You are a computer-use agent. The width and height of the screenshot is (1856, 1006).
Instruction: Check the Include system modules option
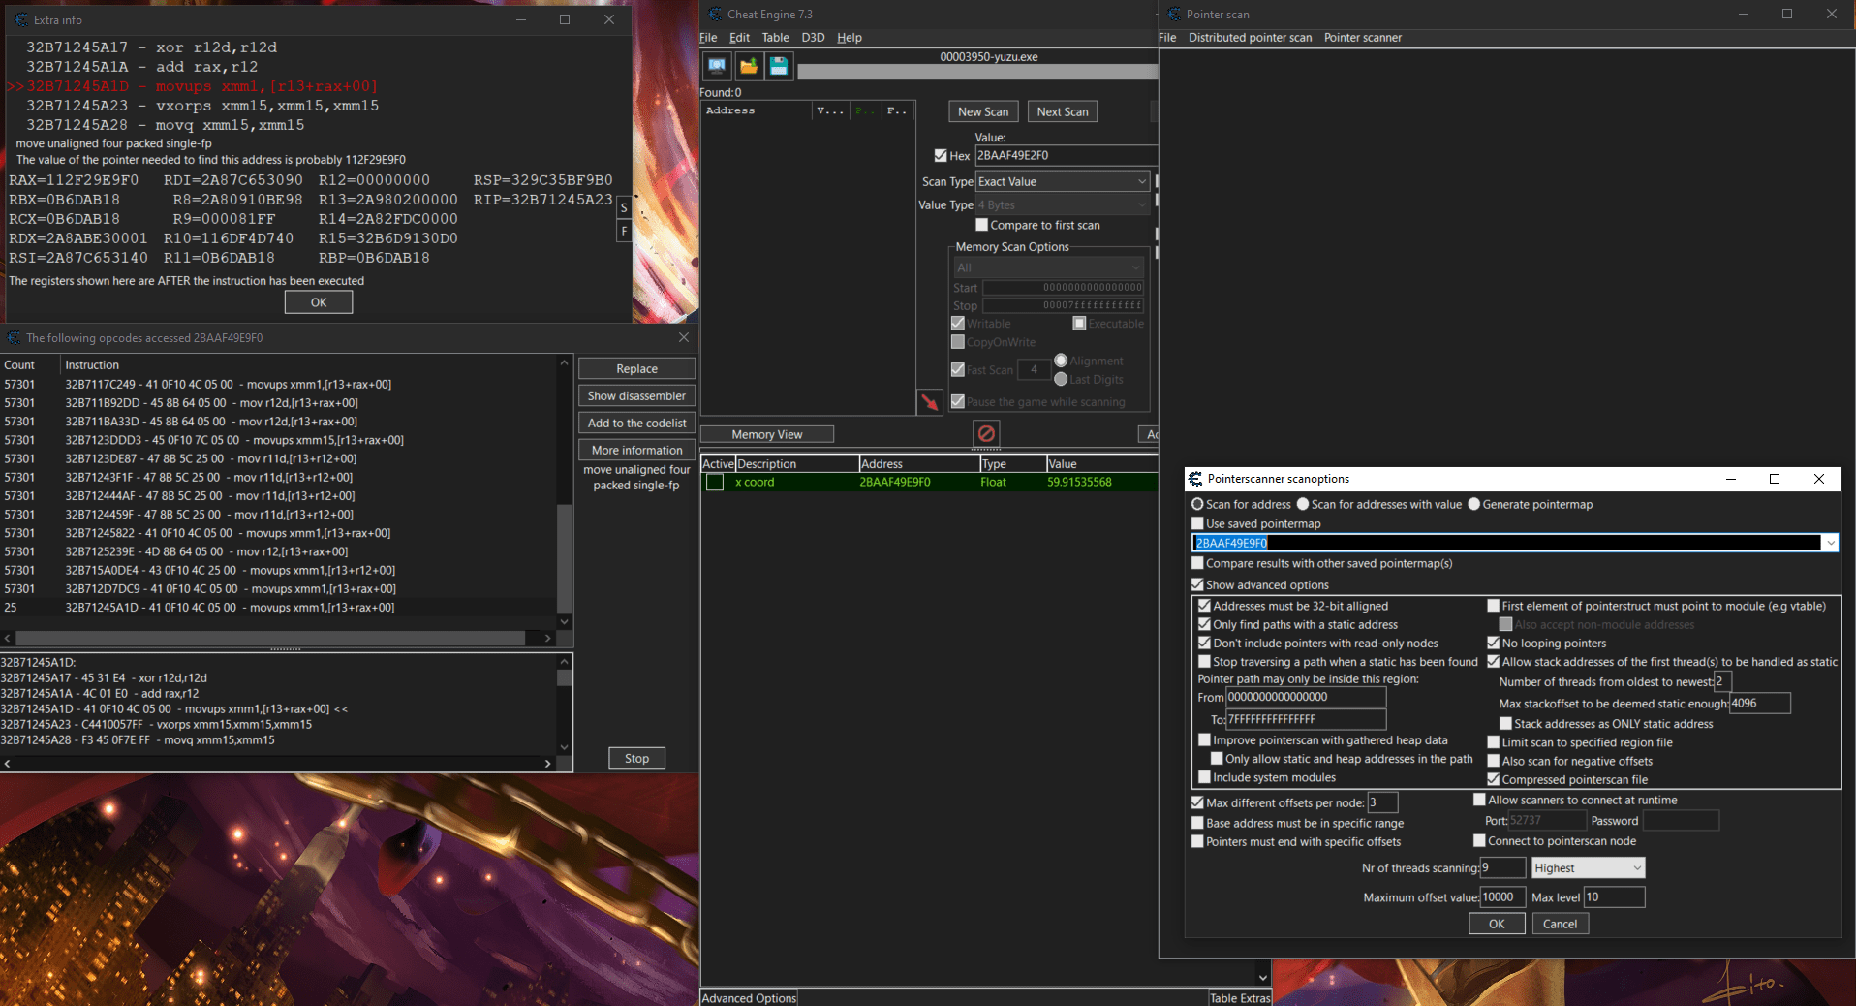[x=1204, y=777]
